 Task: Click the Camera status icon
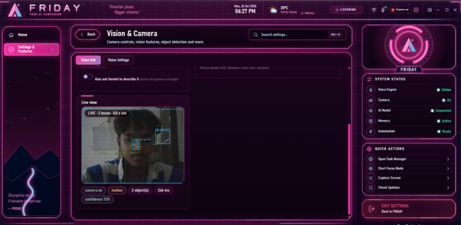pyautogui.click(x=371, y=100)
